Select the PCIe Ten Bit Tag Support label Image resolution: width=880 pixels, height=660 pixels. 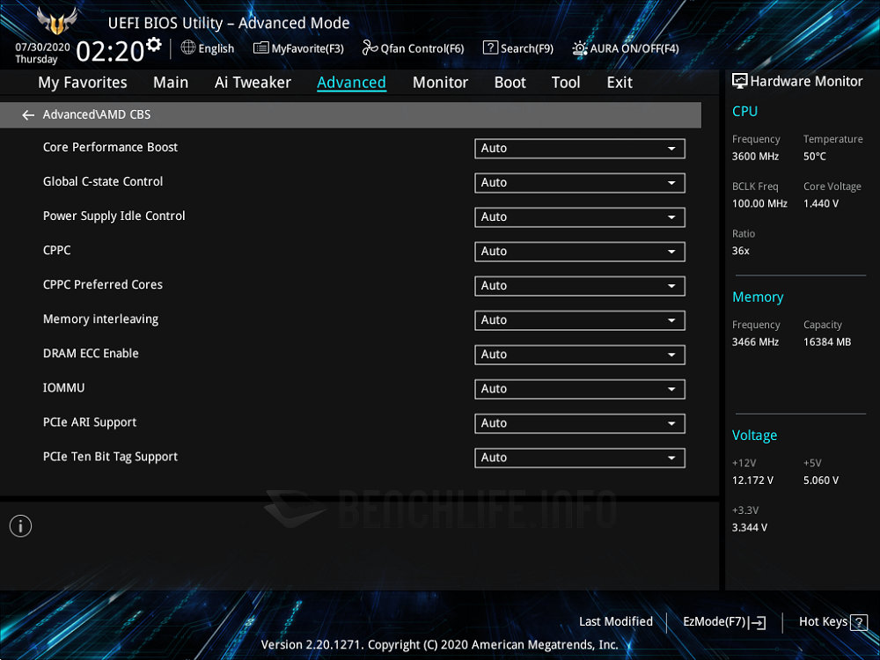pos(110,457)
